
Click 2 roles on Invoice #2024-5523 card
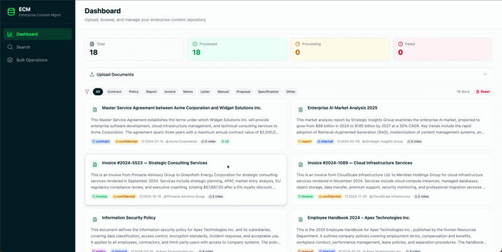click(216, 196)
